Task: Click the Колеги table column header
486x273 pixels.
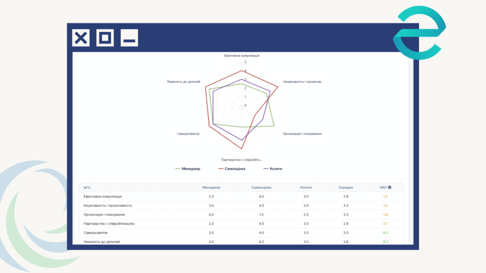Action: point(306,187)
